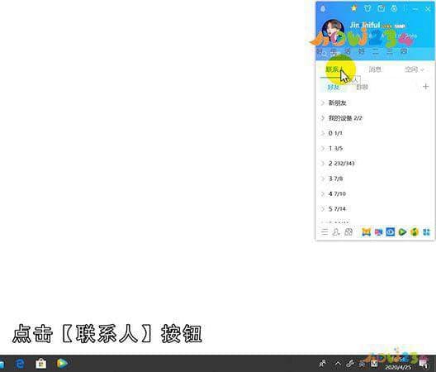The height and width of the screenshot is (372, 436).
Task: Open the icon next to add friend
Action: coord(348,232)
